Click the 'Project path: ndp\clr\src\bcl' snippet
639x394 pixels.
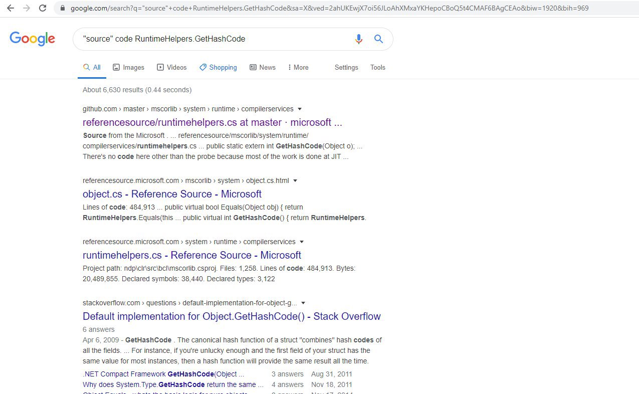(219, 273)
